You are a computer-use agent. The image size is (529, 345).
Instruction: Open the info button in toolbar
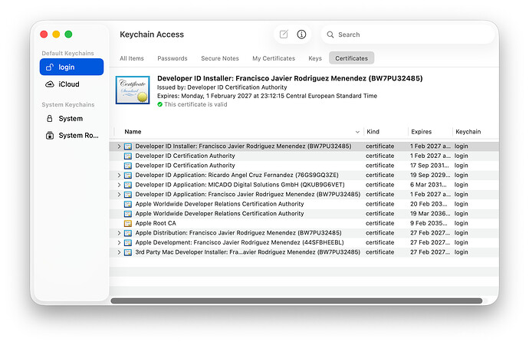[x=301, y=34]
